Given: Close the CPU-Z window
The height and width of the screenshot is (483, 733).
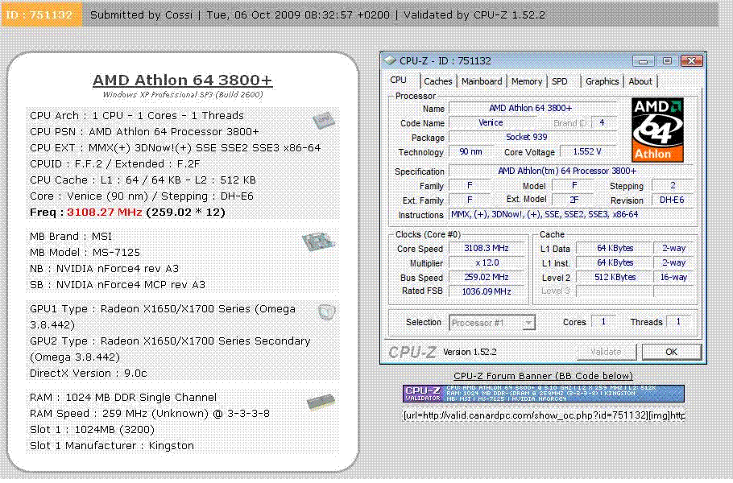Looking at the screenshot, I should 691,60.
